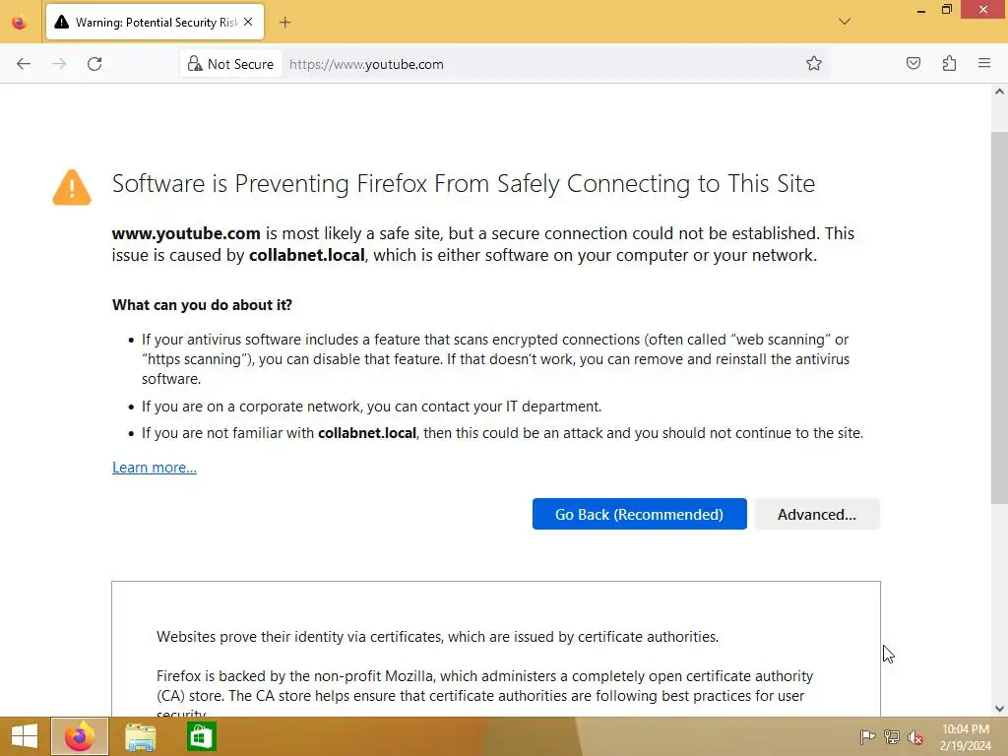
Task: Open the Windows Start button
Action: pos(24,736)
